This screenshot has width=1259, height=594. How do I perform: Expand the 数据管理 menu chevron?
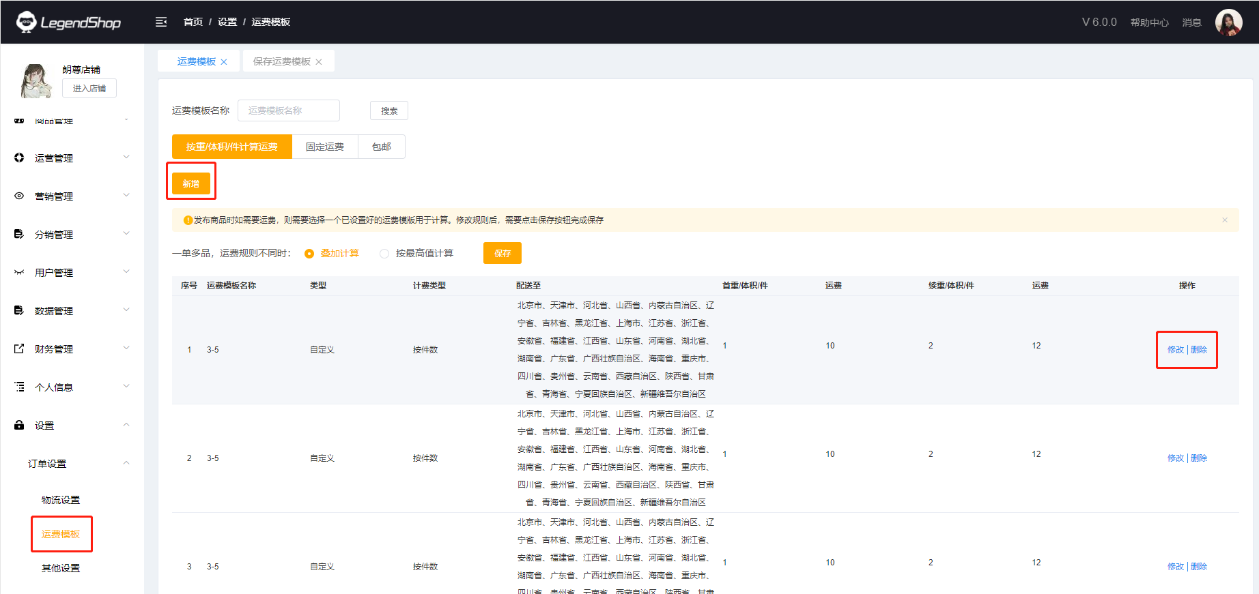126,310
